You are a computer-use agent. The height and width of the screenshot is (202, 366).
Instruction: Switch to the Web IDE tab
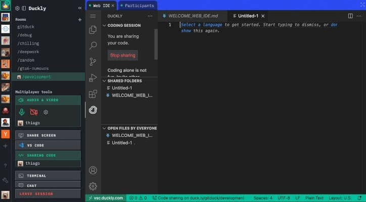pos(101,6)
